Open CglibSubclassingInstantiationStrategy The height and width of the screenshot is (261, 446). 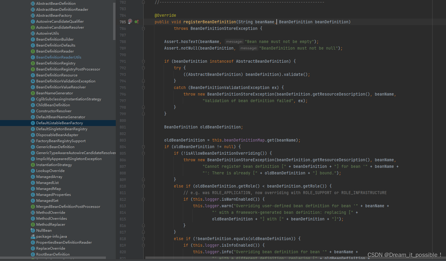[x=69, y=99]
